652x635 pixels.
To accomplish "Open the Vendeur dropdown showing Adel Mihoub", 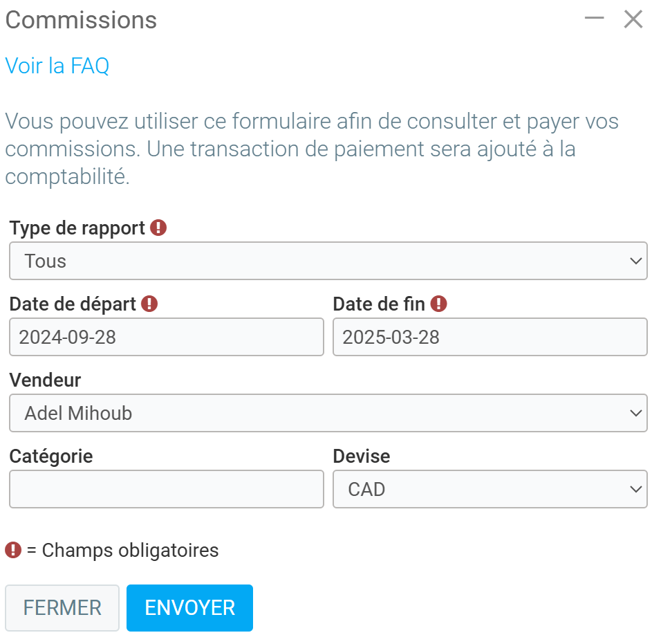I will 328,413.
